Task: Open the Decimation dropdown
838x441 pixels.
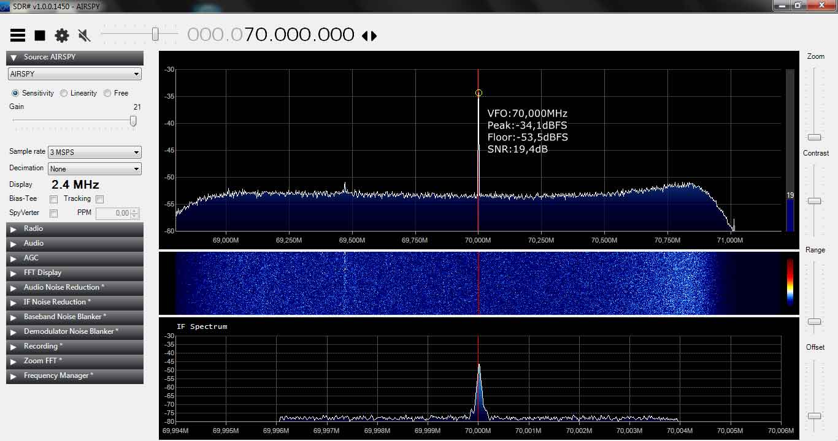Action: click(94, 169)
